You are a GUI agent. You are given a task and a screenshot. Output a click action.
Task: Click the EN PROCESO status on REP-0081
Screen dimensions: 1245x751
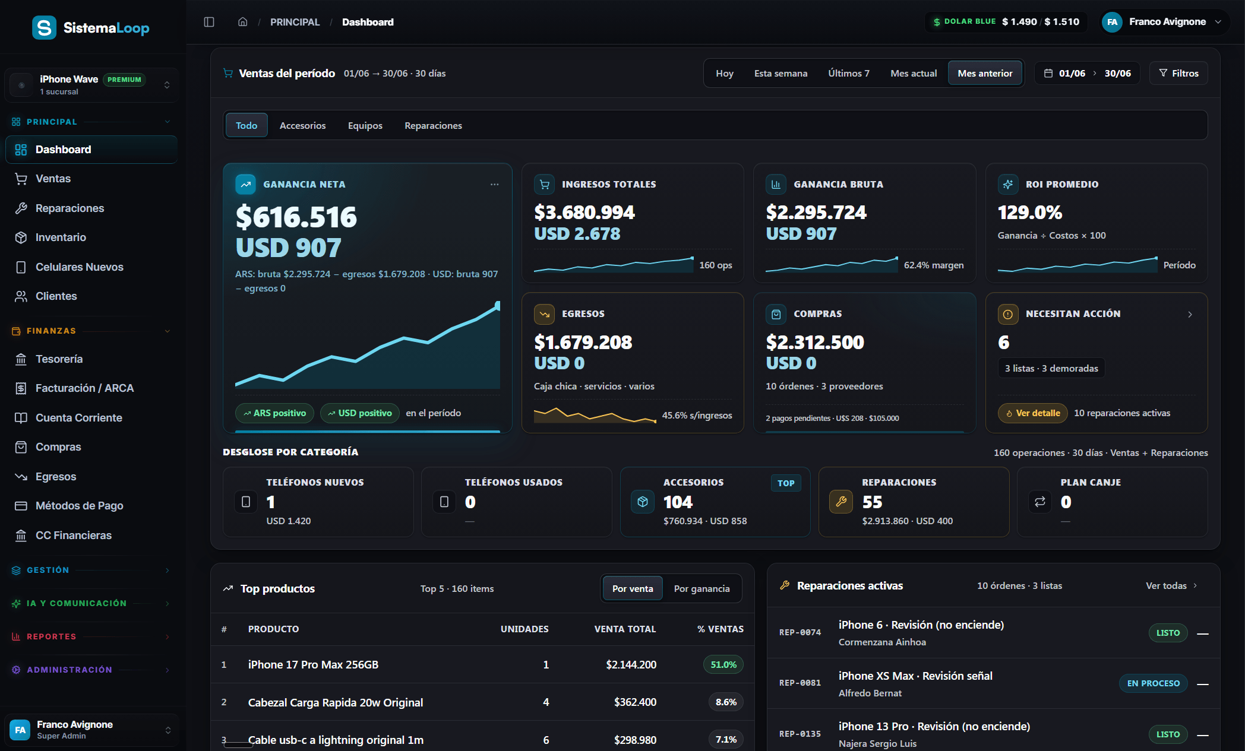[1153, 683]
